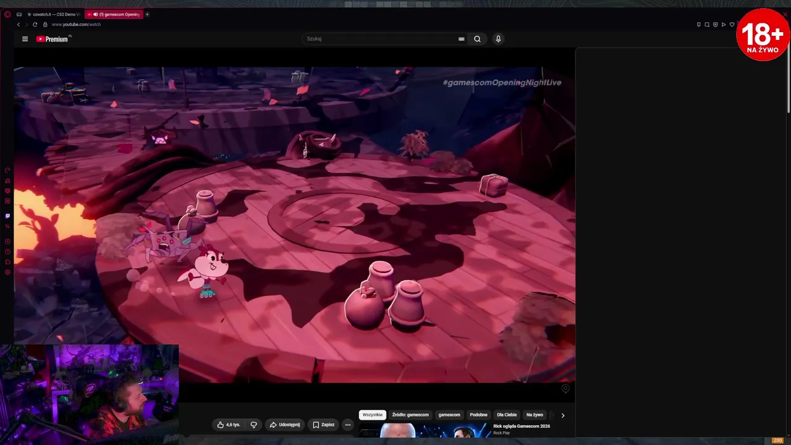Screen dimensions: 791x445
Task: Open the Opera browser menu
Action: pos(7,14)
